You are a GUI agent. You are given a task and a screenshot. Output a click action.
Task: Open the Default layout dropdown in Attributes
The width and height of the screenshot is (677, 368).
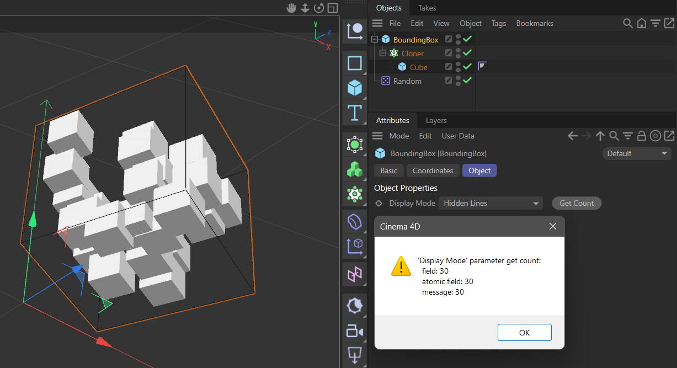[x=637, y=153]
